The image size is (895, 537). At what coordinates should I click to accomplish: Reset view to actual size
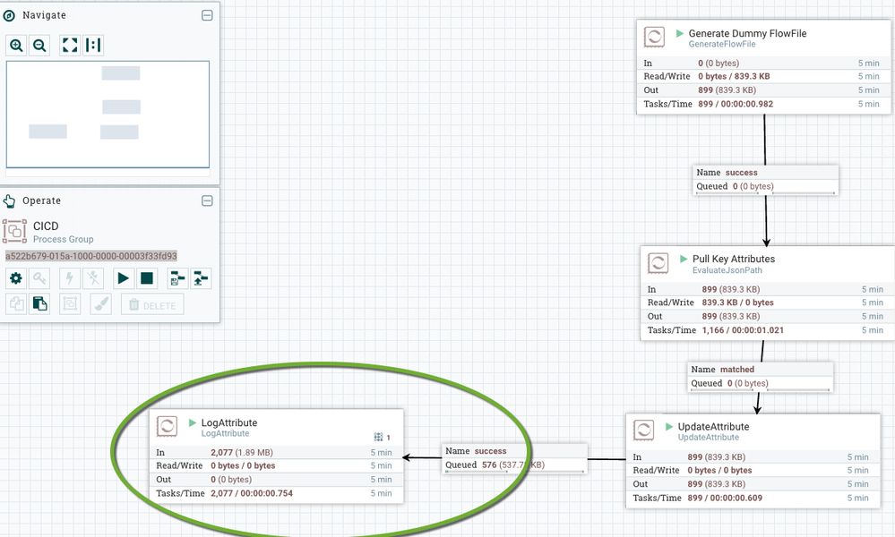93,45
